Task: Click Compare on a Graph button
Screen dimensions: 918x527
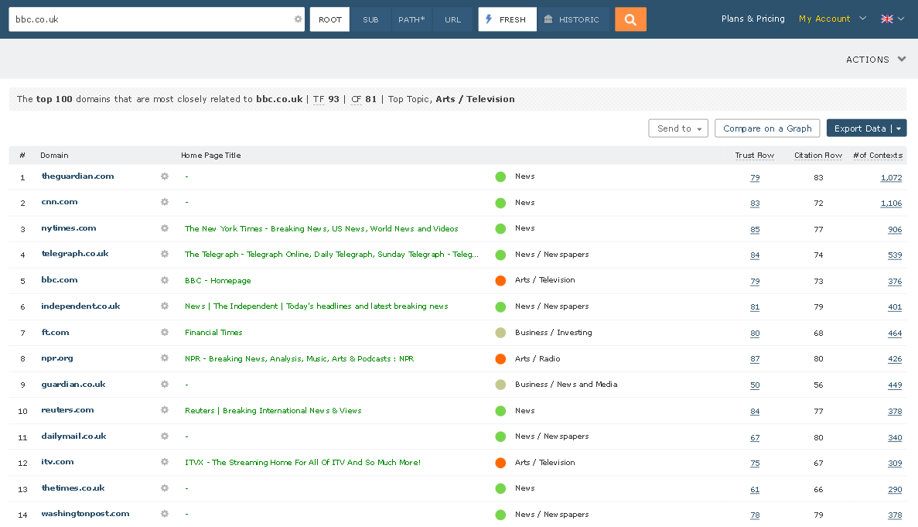Action: [x=767, y=128]
